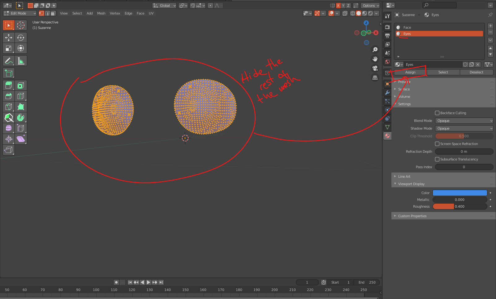Viewport: 496px width, 299px height.
Task: Activate the Scale tool
Action: coord(9,48)
